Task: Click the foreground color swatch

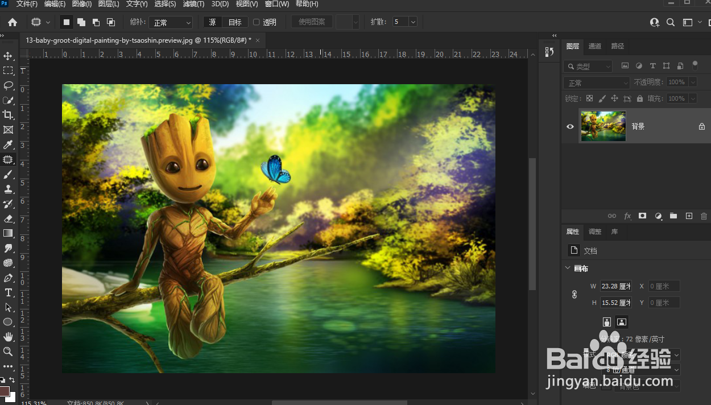Action: [5, 391]
